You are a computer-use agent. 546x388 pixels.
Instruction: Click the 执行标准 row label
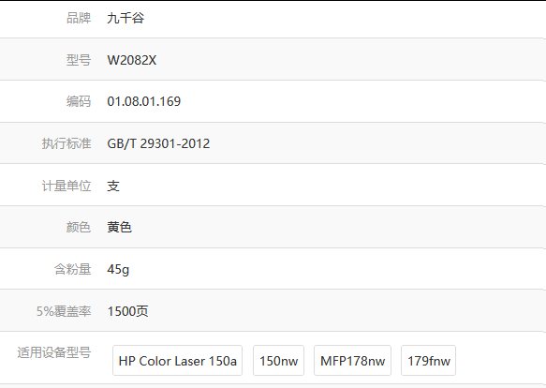(66, 143)
